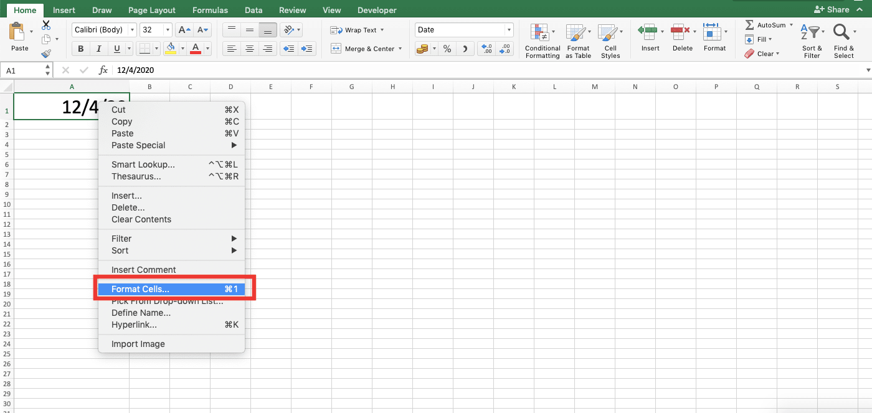Switch to the Page Layout ribbon tab
Image resolution: width=872 pixels, height=413 pixels.
151,9
